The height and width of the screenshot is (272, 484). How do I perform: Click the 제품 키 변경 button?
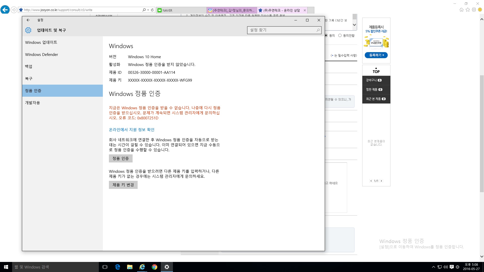click(123, 185)
